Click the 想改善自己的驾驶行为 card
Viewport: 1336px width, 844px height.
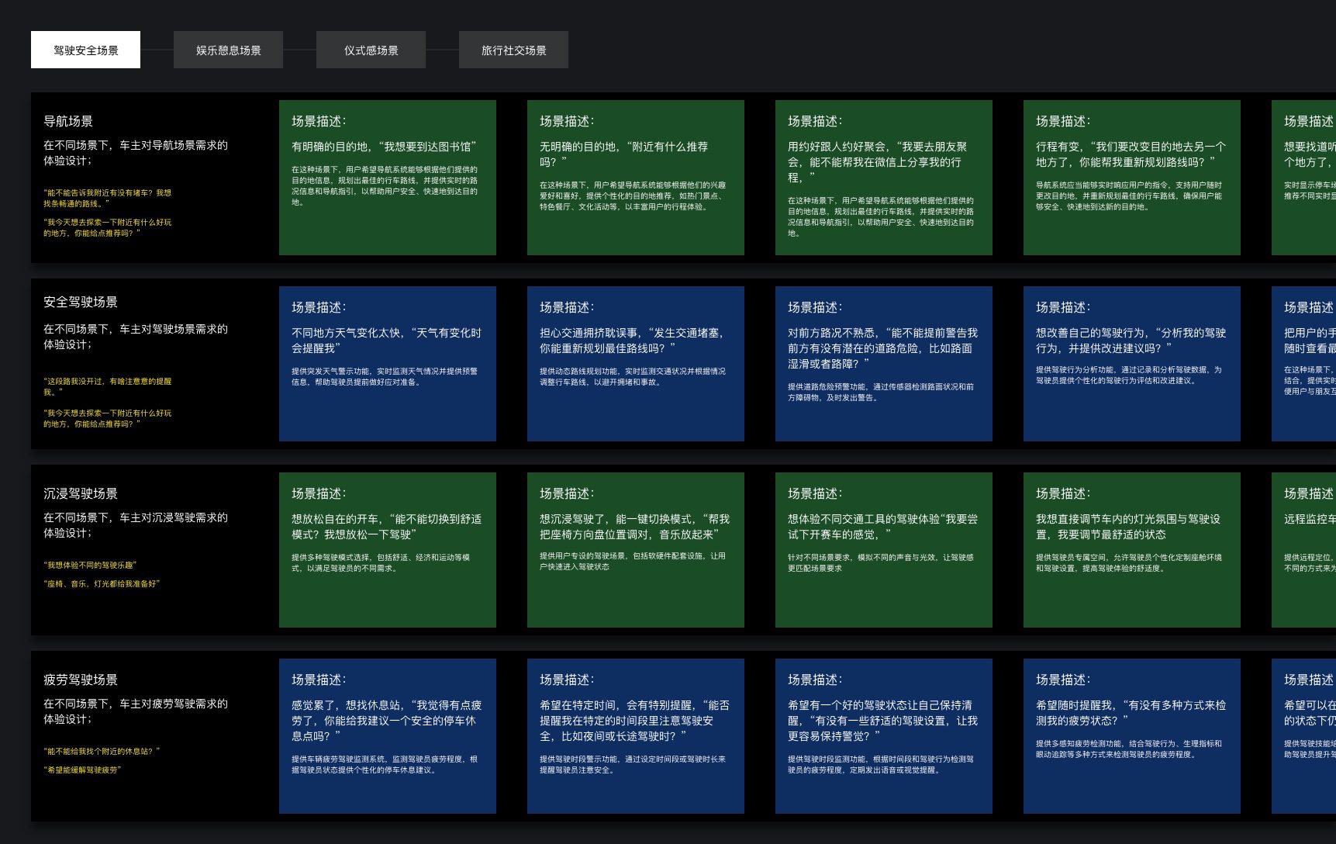[1131, 364]
